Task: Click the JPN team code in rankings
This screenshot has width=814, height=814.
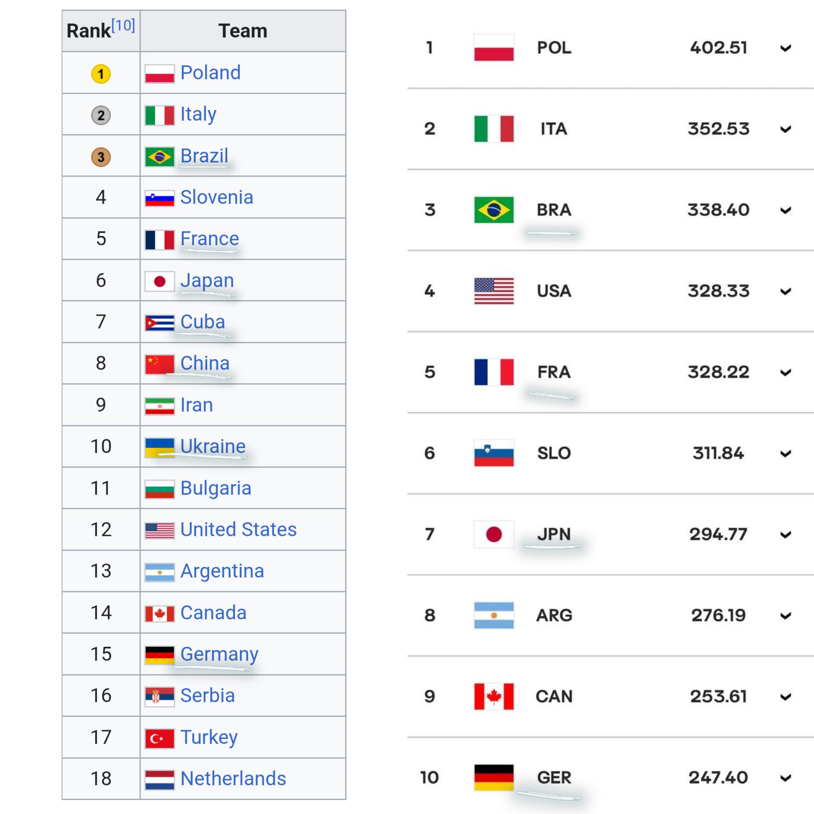Action: 554,534
